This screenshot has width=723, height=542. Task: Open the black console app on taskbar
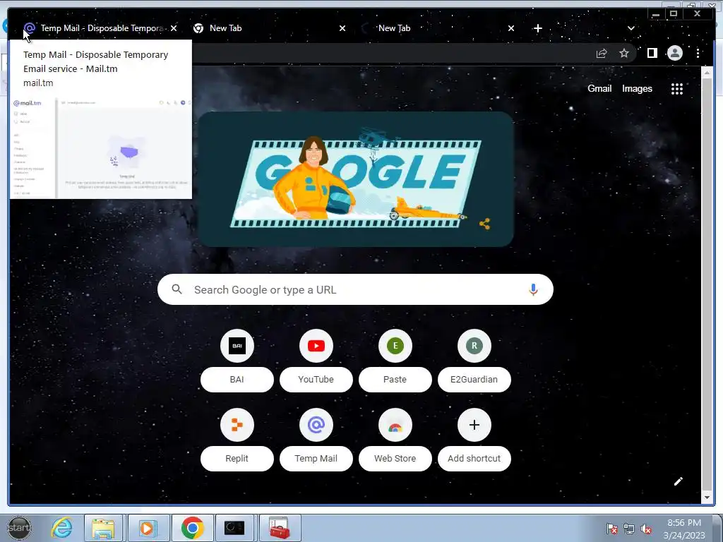point(234,528)
